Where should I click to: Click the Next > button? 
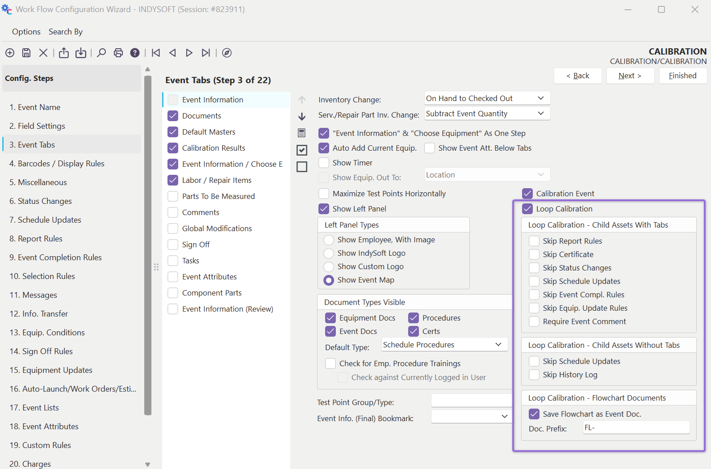coord(630,76)
